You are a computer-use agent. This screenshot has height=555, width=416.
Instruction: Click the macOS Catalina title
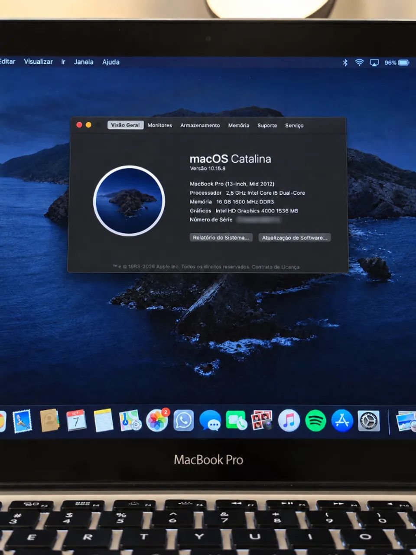click(231, 159)
